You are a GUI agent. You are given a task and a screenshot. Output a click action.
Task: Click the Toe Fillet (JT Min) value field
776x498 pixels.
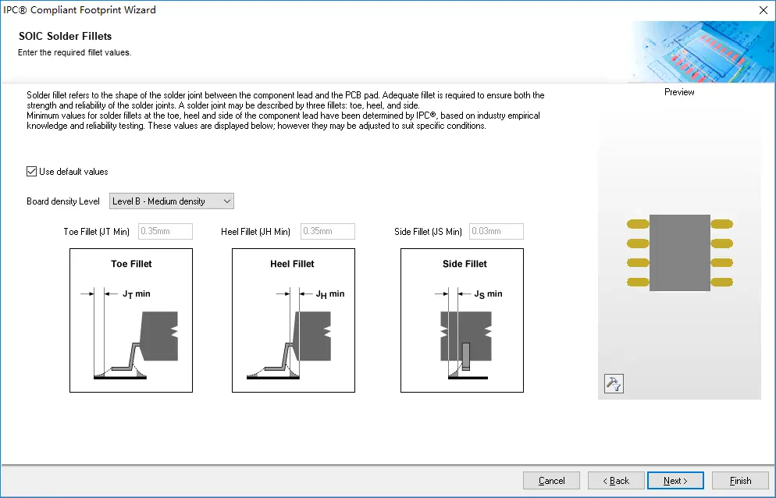point(166,232)
